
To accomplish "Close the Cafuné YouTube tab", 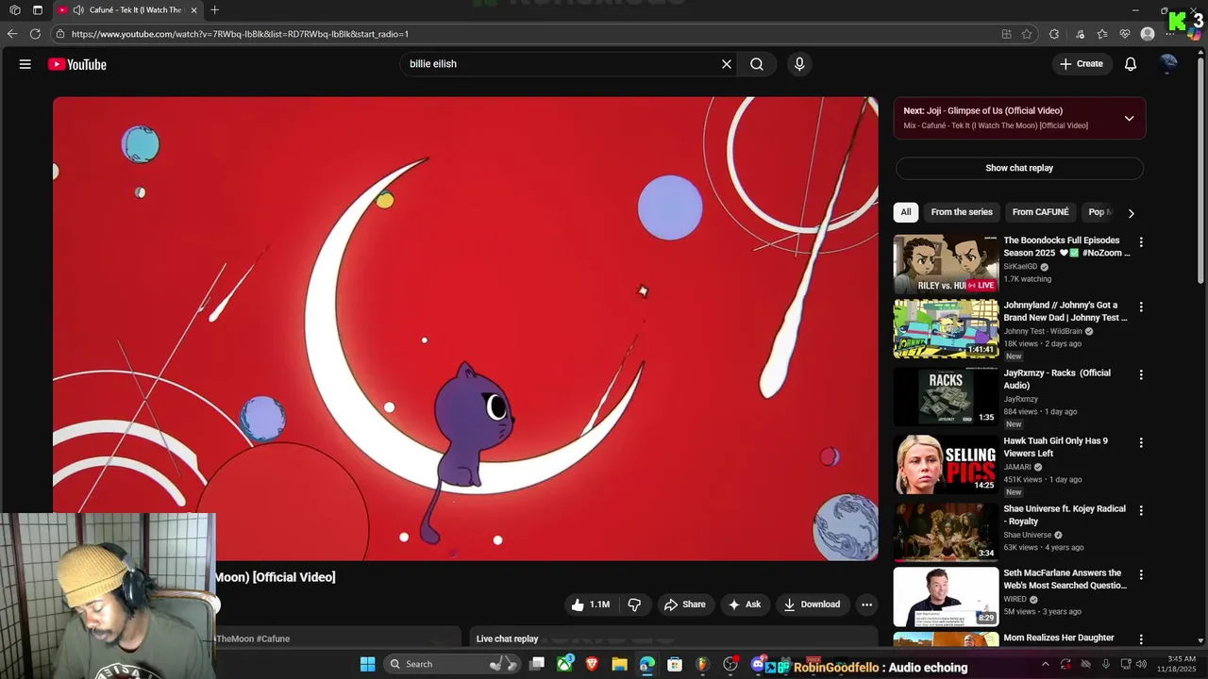I will 193,10.
